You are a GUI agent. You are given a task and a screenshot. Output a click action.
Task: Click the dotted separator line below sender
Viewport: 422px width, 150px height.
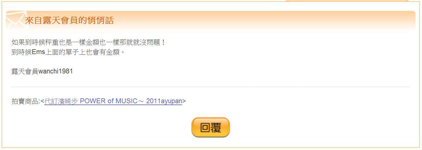click(x=211, y=87)
